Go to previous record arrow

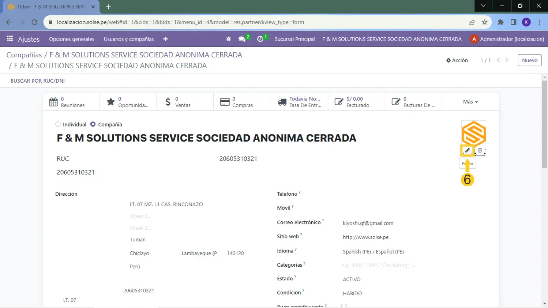498,60
